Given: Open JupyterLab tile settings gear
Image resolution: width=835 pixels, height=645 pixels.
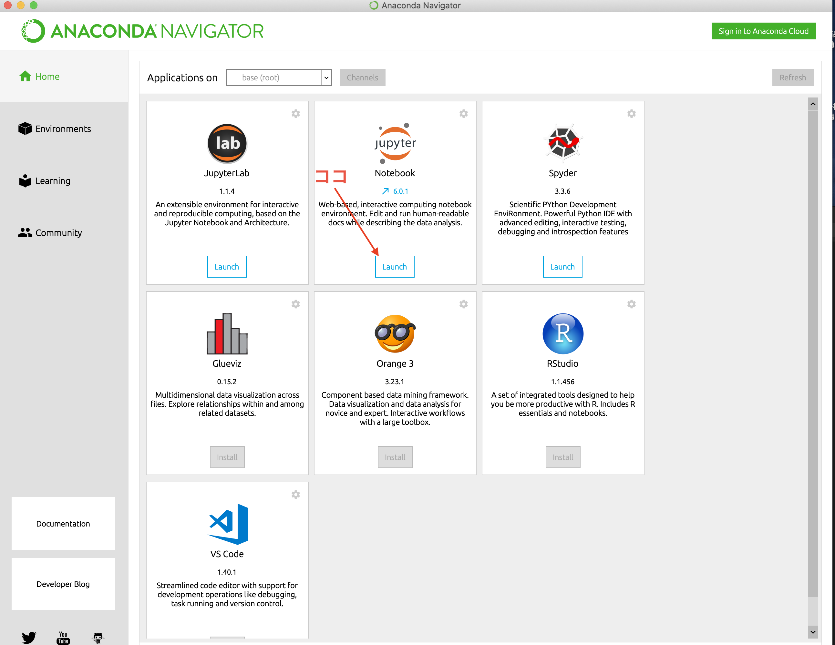Looking at the screenshot, I should 295,114.
